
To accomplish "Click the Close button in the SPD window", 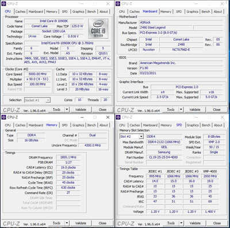I will click(x=217, y=223).
